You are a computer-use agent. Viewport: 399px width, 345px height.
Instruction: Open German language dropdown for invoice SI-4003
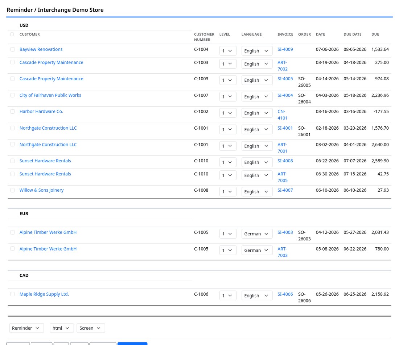[257, 234]
